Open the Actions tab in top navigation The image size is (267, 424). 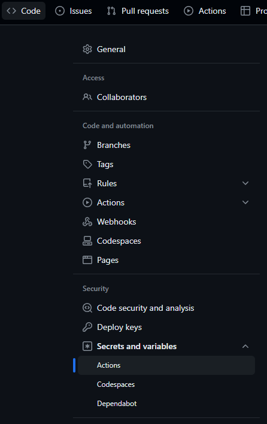[205, 11]
